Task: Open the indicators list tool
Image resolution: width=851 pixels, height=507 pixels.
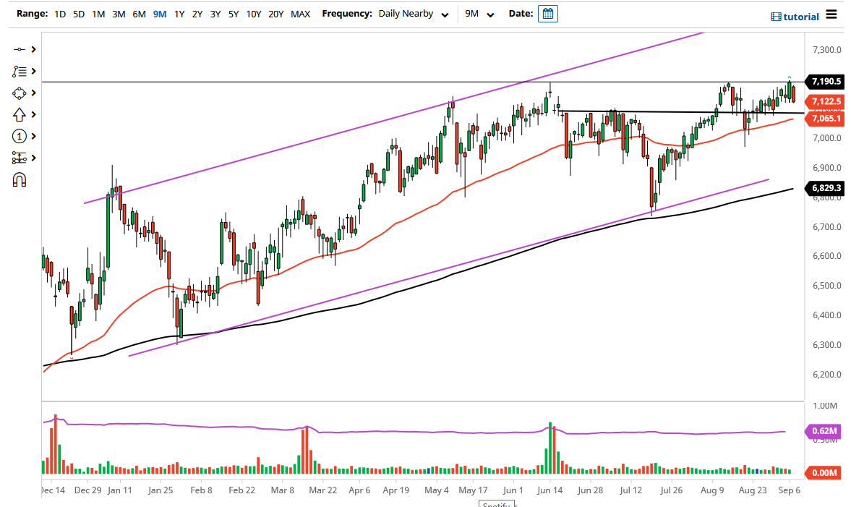Action: coord(20,71)
